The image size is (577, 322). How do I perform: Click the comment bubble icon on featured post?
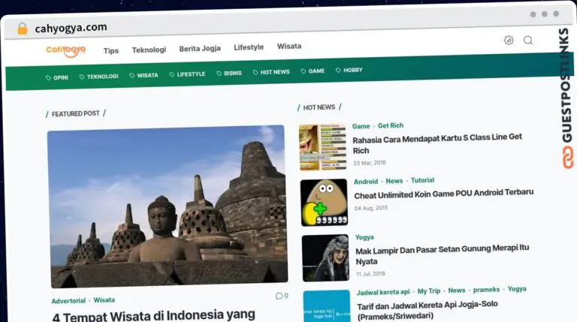(x=279, y=296)
